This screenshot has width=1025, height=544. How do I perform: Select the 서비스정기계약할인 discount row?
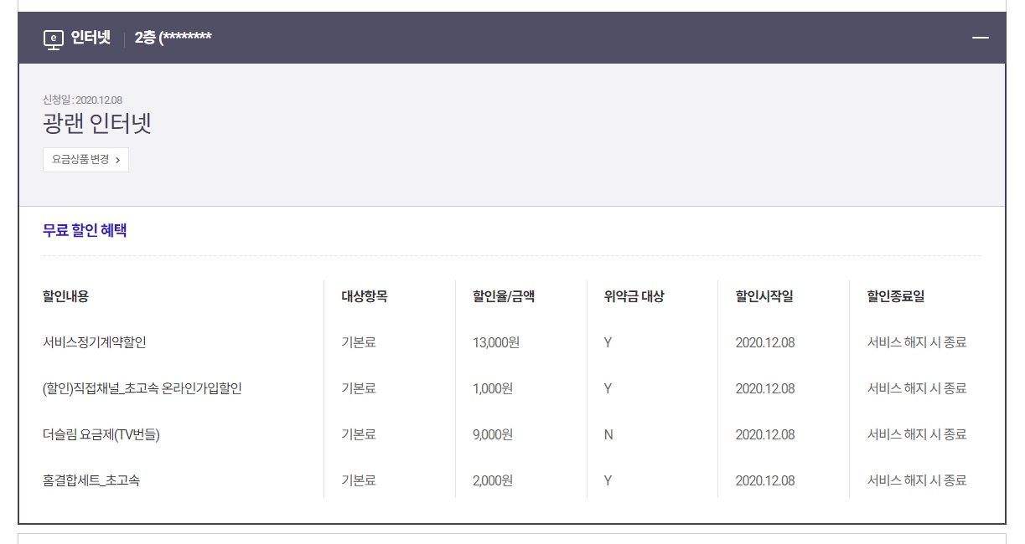(x=95, y=342)
